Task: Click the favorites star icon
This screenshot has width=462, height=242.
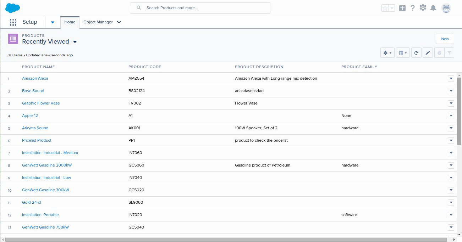Action: coord(385,8)
